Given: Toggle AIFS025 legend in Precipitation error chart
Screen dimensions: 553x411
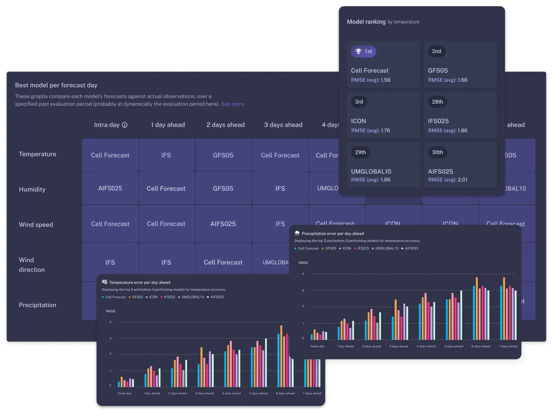Looking at the screenshot, I should tap(410, 248).
